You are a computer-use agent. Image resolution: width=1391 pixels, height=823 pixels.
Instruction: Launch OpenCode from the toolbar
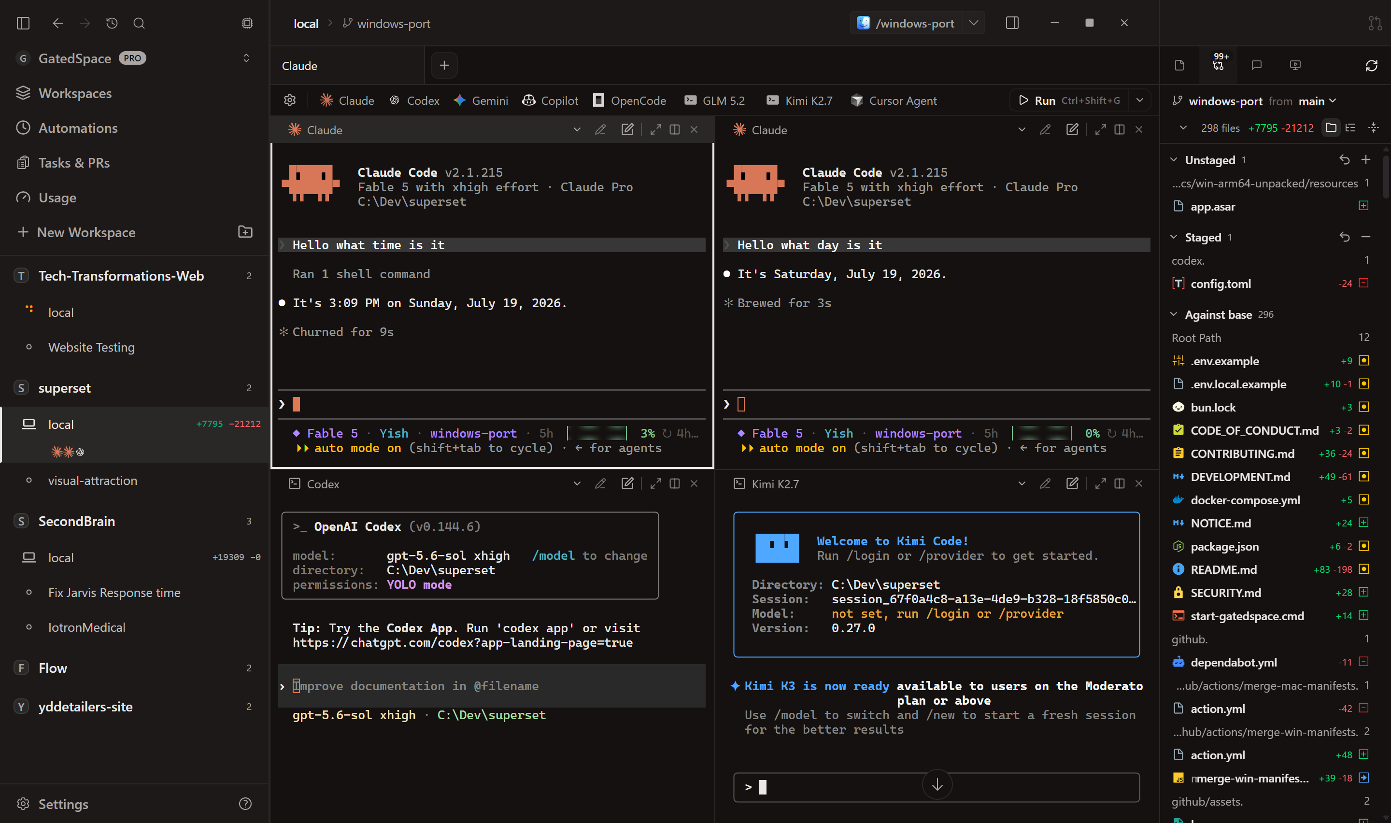(629, 100)
